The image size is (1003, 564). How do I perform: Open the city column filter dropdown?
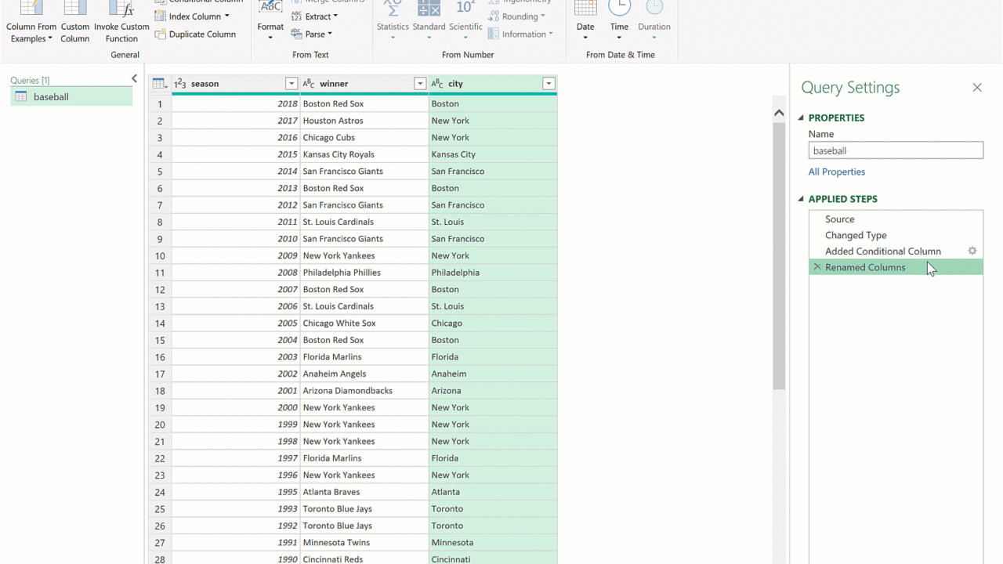[x=549, y=84]
